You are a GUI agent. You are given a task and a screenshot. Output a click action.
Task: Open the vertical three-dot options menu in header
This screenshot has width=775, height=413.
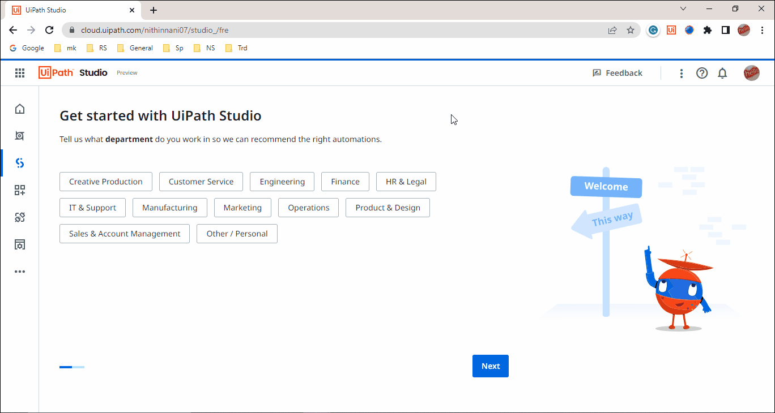point(682,73)
